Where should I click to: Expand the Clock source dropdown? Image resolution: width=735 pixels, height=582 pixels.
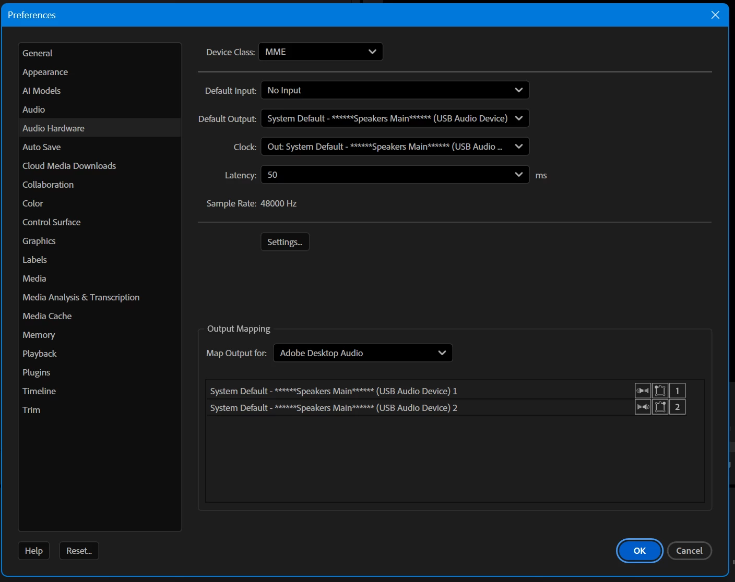click(395, 147)
